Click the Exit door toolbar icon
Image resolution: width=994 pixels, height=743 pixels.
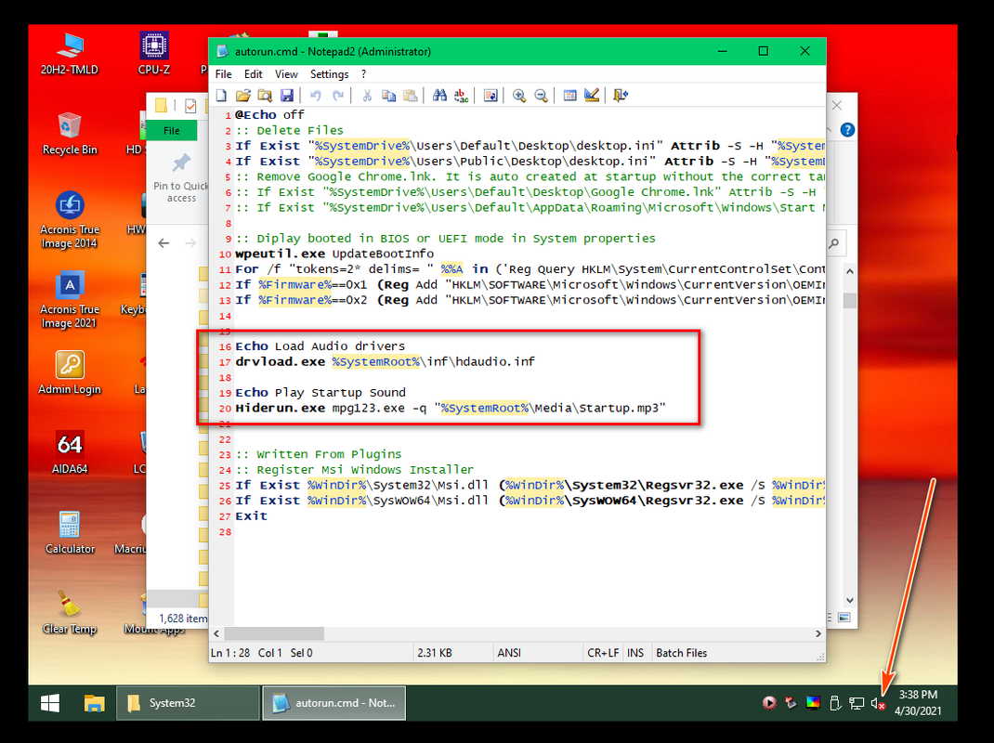click(621, 95)
